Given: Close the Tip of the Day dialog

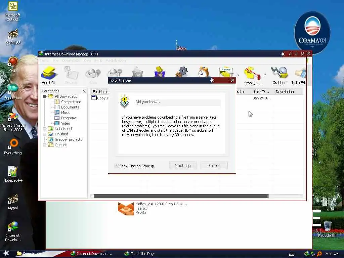Looking at the screenshot, I should pyautogui.click(x=232, y=80).
